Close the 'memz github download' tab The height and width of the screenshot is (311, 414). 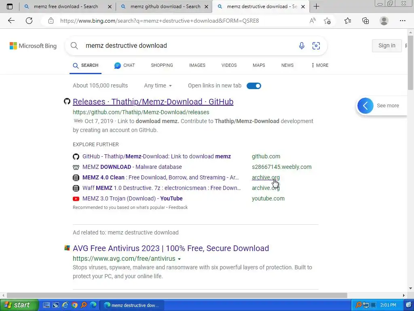coord(207,7)
